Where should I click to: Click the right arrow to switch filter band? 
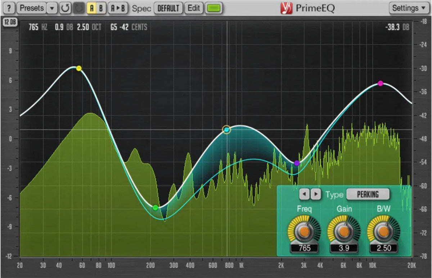click(x=316, y=194)
